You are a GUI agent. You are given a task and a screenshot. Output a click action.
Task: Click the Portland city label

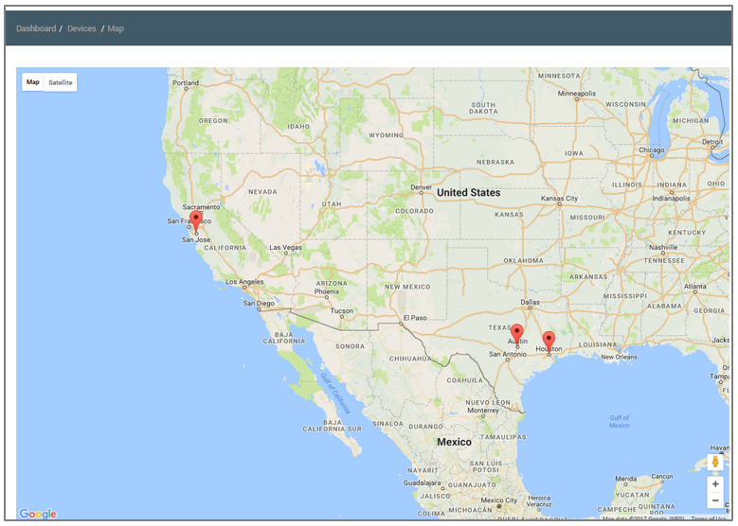pyautogui.click(x=186, y=82)
